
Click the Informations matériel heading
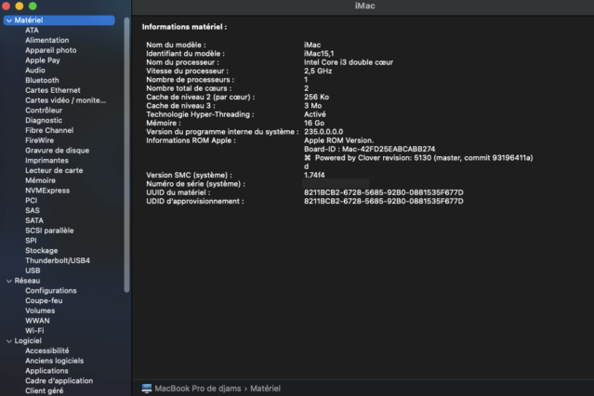(184, 27)
